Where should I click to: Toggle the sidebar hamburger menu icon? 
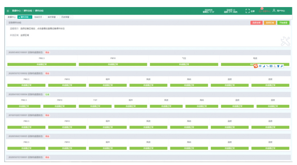8,11
